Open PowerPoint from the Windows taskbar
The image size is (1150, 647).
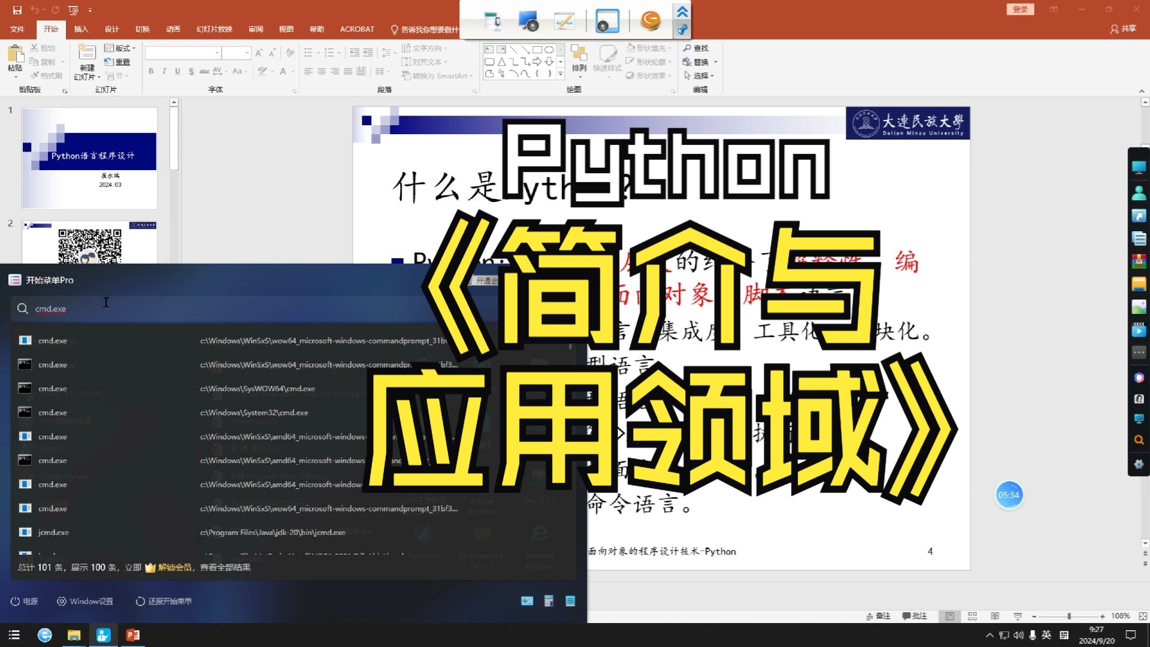click(132, 635)
